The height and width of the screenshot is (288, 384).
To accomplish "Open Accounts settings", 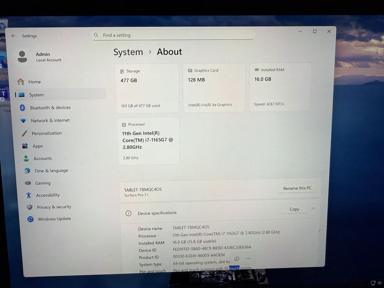I will point(42,158).
